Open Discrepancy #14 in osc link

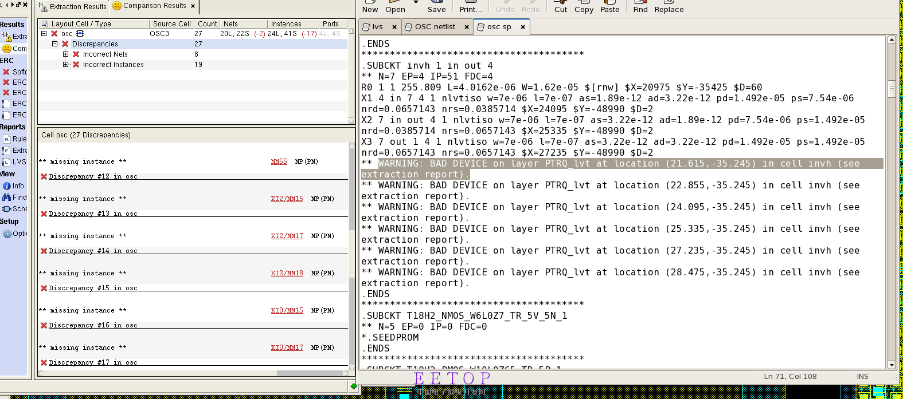(x=93, y=251)
